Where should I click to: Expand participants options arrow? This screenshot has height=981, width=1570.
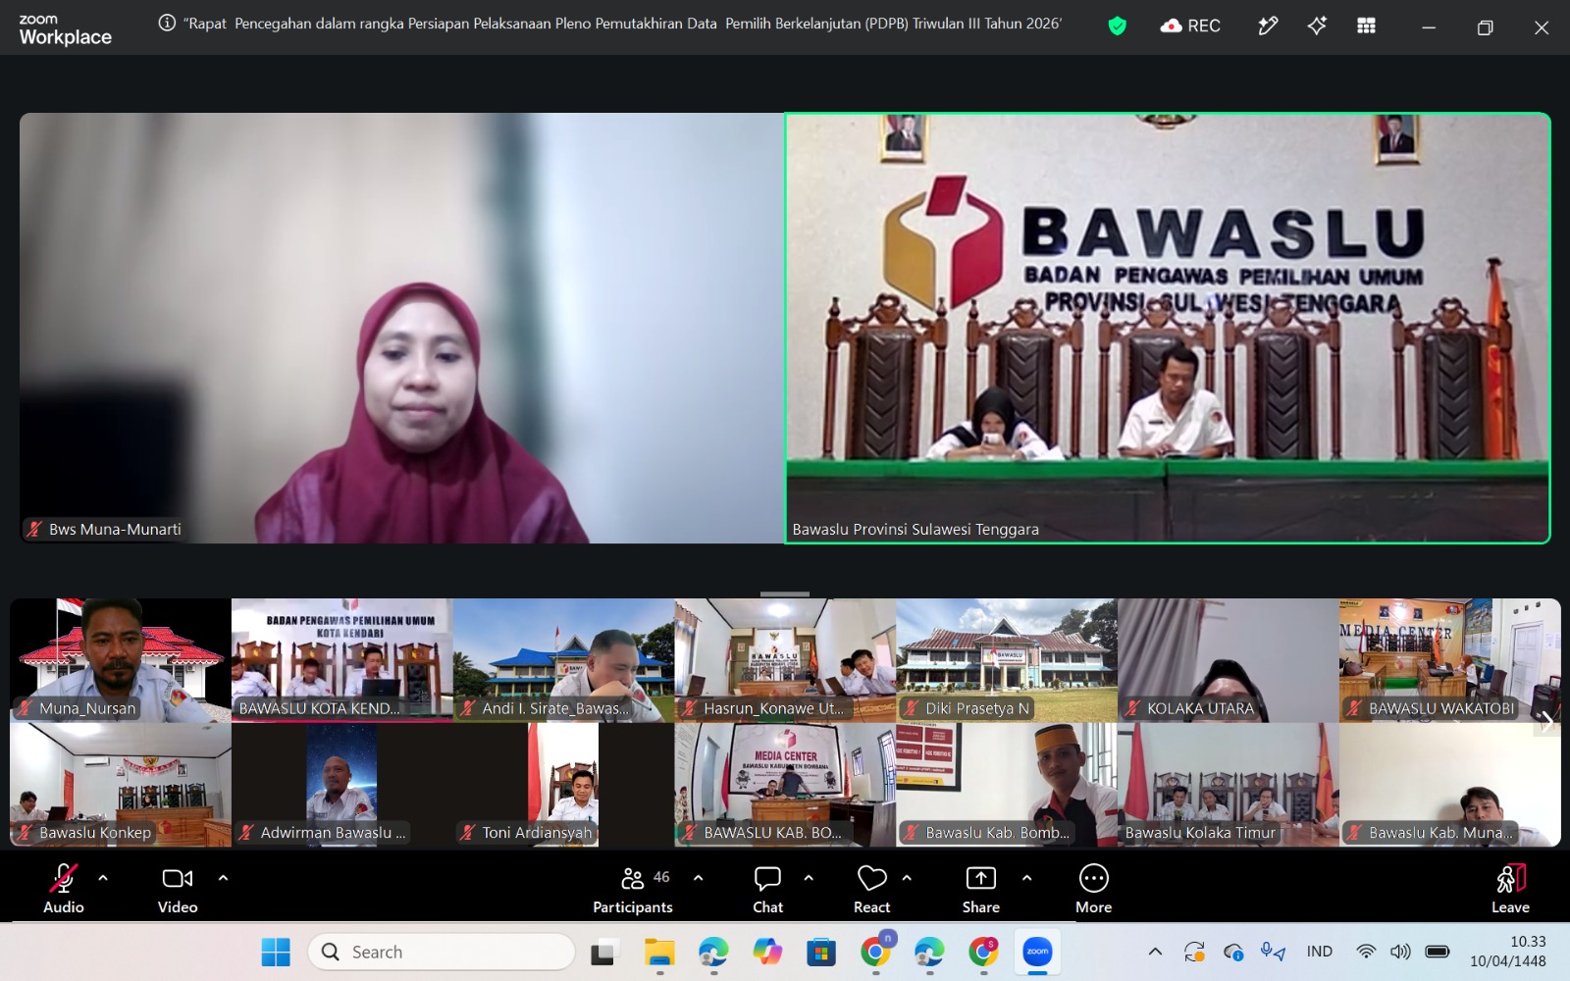698,878
